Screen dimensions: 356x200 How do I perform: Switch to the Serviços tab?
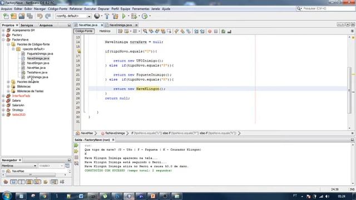click(27, 25)
